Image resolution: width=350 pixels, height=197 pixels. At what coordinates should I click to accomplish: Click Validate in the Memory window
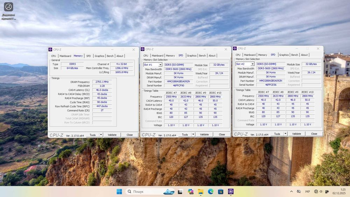pos(112,135)
